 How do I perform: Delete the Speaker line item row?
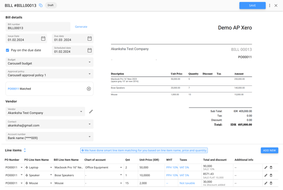(x=271, y=175)
